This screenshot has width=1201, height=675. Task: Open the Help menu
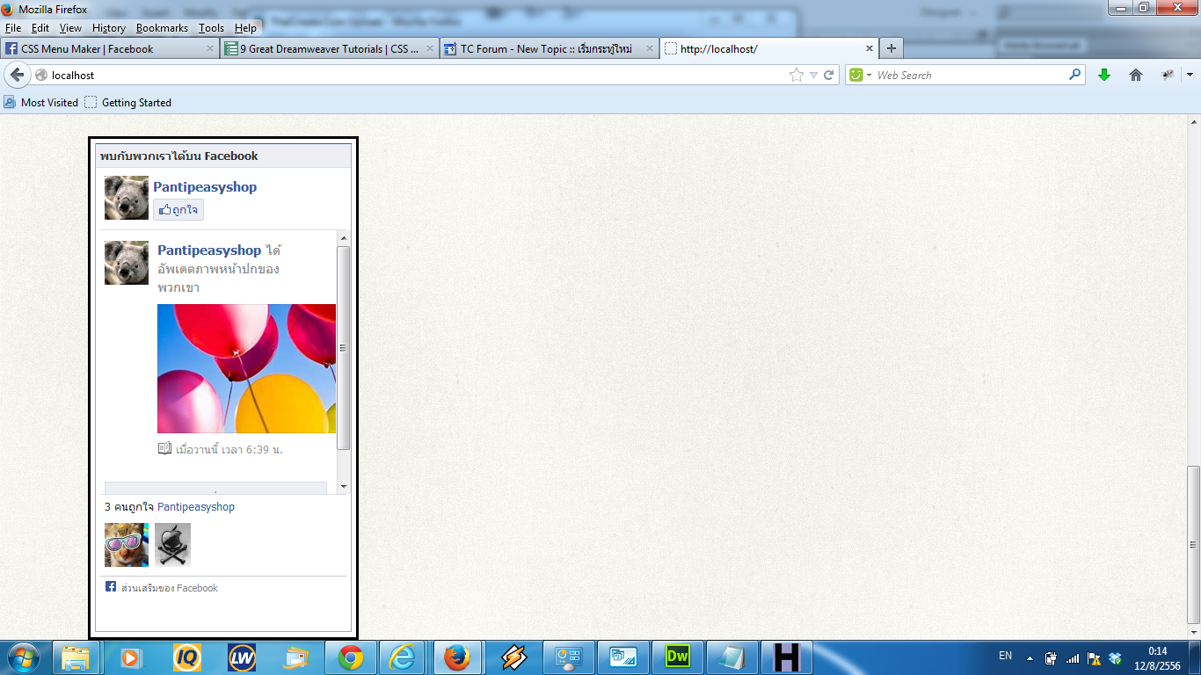click(x=245, y=28)
